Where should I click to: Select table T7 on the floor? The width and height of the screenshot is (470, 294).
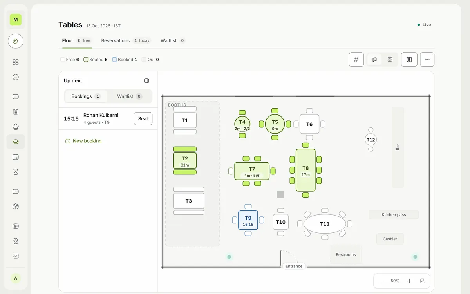tap(252, 171)
